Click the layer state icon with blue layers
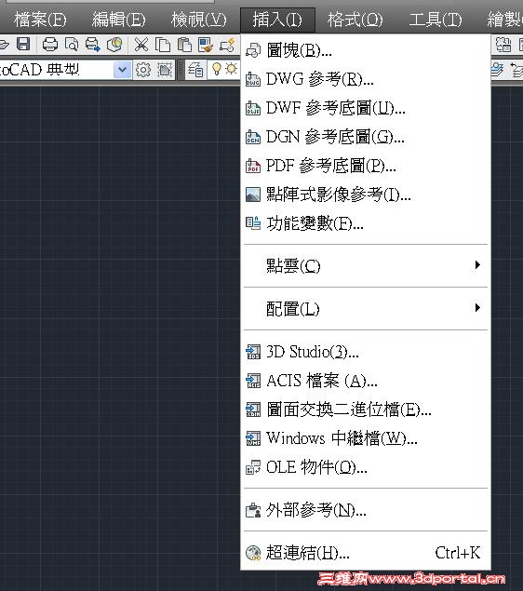 [498, 70]
